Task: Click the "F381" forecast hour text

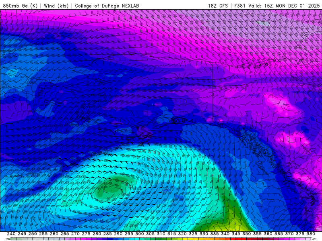Action: 240,6
